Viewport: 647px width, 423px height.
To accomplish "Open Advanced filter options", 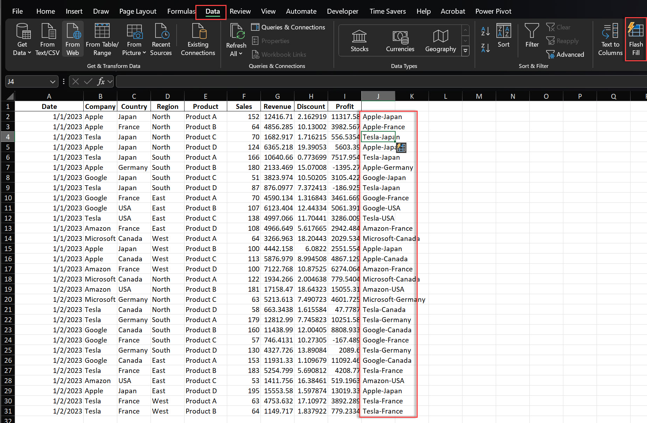I will 565,54.
